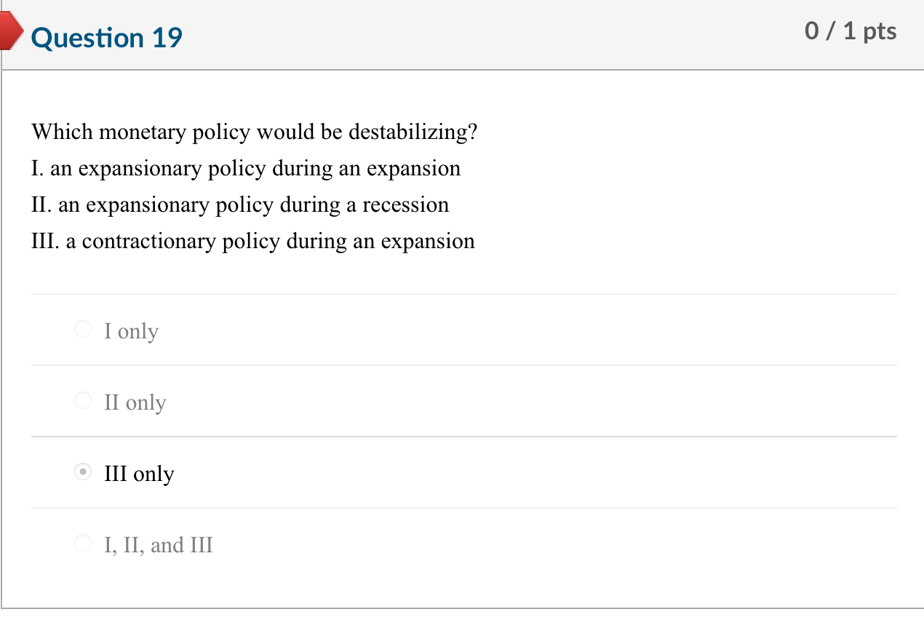Image resolution: width=924 pixels, height=620 pixels.
Task: Click option III statement about contractionary policy
Action: pos(253,241)
